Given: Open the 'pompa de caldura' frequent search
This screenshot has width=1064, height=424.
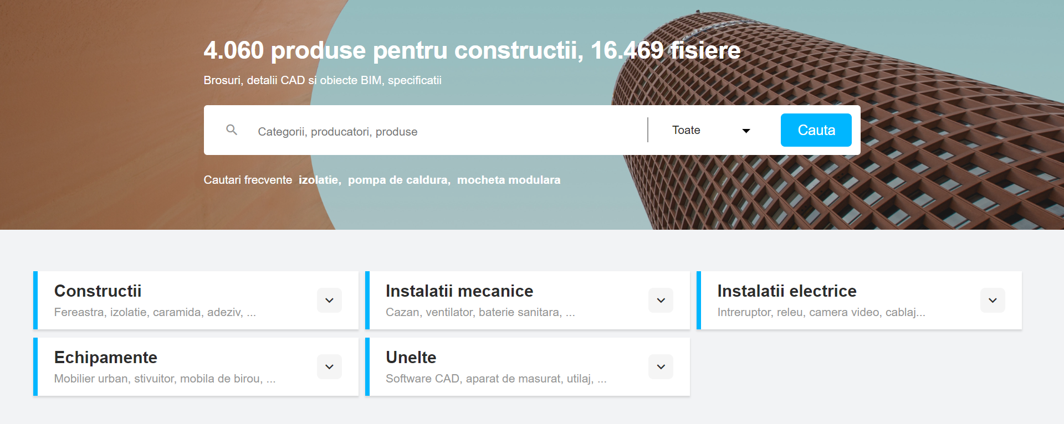Looking at the screenshot, I should 398,180.
